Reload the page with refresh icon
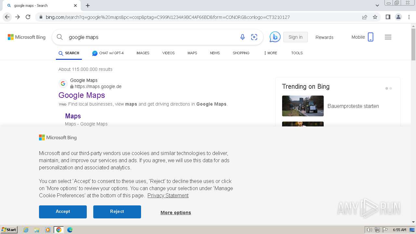 click(28, 17)
